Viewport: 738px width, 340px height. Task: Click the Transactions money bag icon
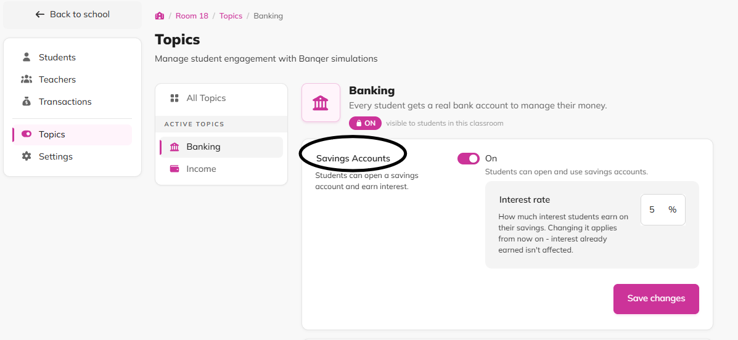pos(27,102)
